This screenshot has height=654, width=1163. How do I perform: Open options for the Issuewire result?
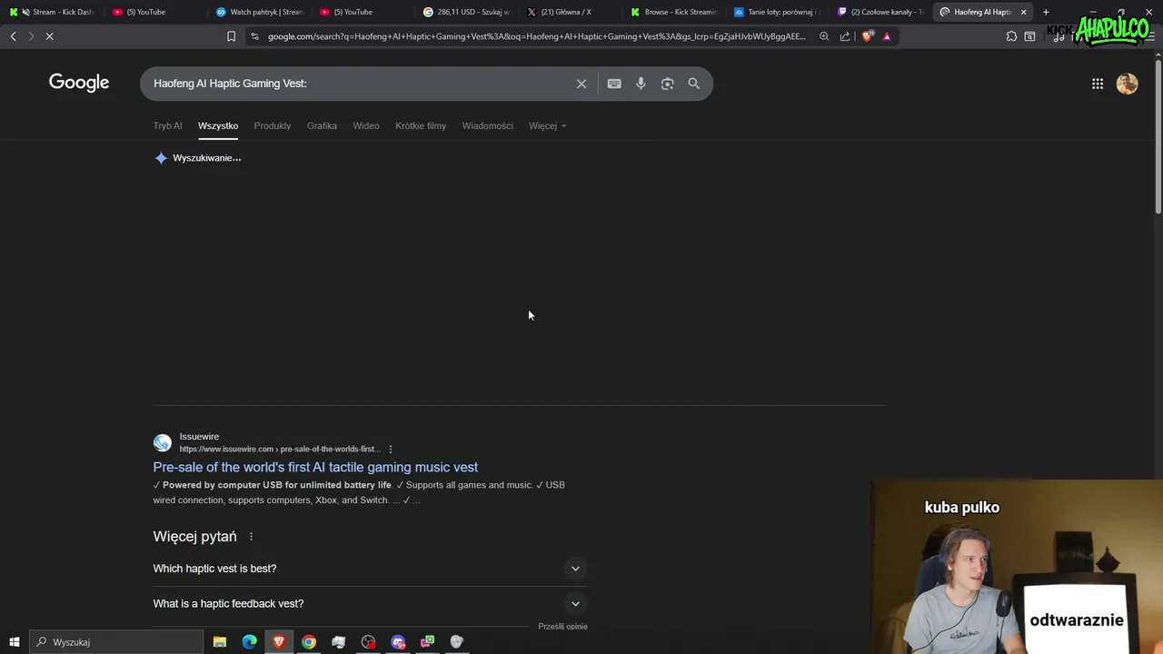(x=391, y=449)
